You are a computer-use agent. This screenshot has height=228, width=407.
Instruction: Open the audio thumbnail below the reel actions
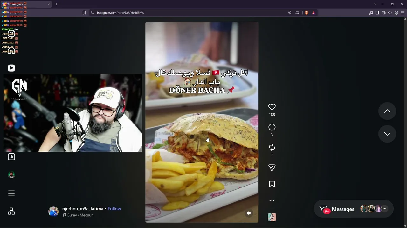click(x=272, y=217)
